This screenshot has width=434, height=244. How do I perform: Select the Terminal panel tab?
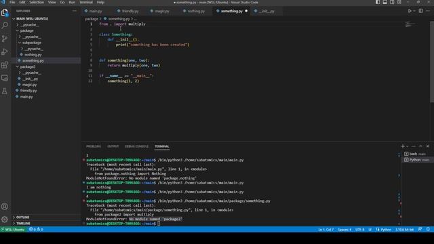coord(162,146)
